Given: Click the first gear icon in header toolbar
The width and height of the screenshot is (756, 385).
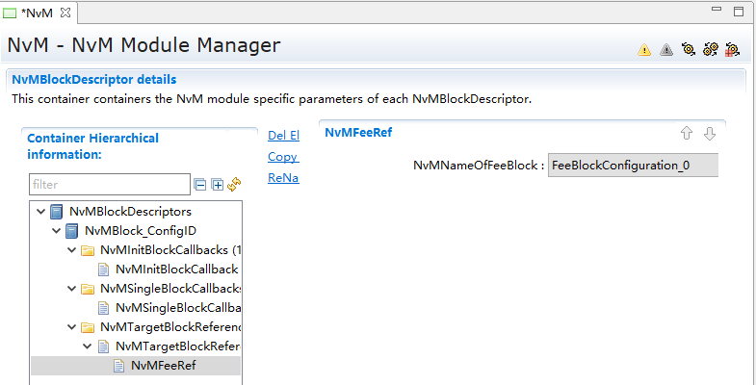Looking at the screenshot, I should [x=688, y=49].
